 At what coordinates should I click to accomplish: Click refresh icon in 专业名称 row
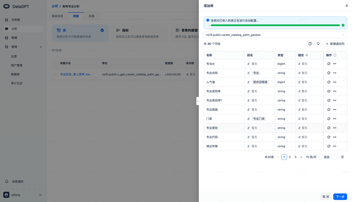pos(329,73)
